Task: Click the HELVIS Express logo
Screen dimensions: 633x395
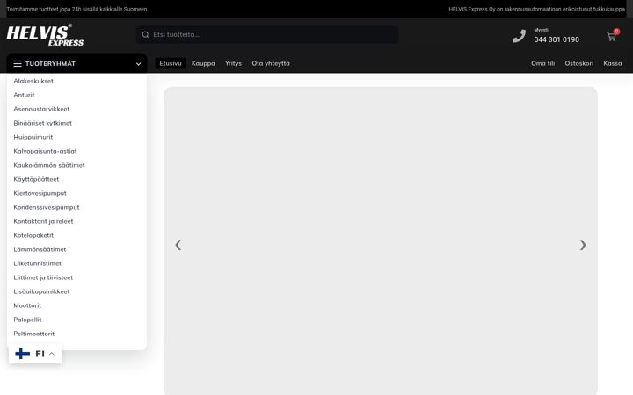Action: pos(45,35)
